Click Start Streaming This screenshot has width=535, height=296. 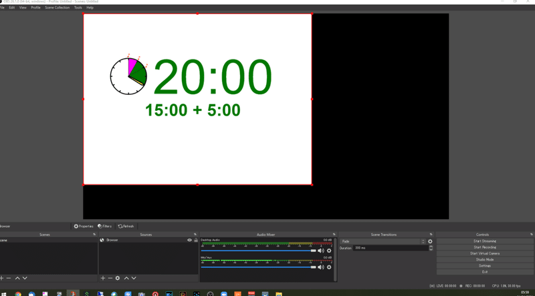(485, 241)
